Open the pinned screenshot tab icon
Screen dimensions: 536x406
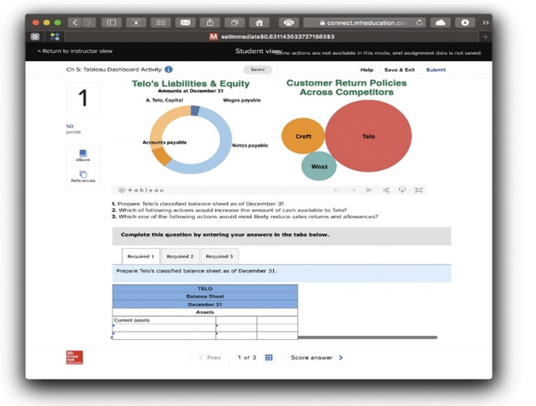point(35,37)
